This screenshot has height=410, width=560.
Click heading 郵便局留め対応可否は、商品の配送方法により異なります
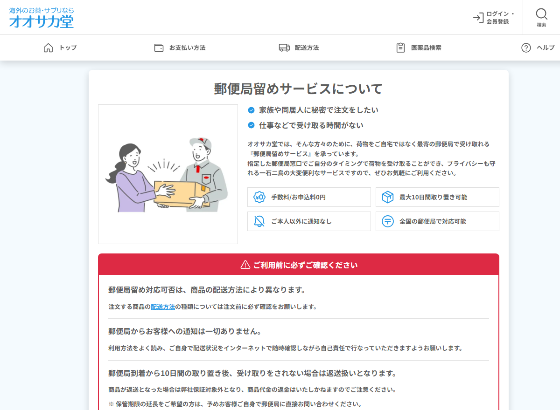(207, 290)
